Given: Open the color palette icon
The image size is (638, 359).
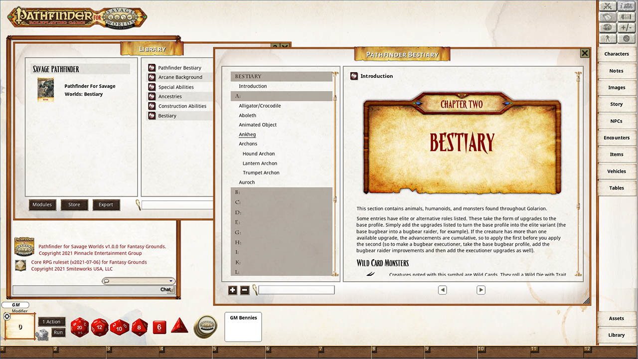Looking at the screenshot, I should (607, 27).
